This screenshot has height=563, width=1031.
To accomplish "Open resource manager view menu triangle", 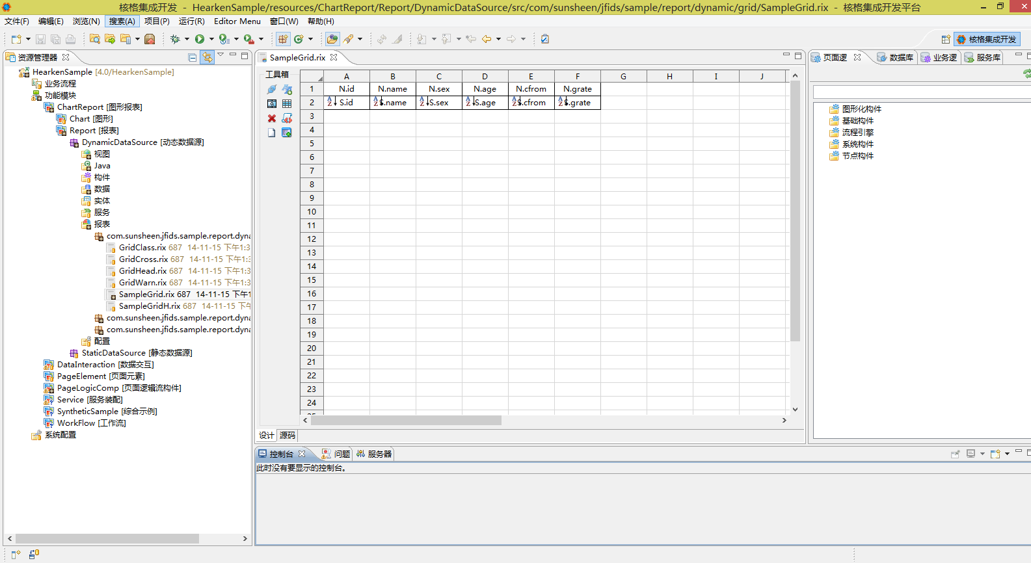I will pyautogui.click(x=221, y=55).
